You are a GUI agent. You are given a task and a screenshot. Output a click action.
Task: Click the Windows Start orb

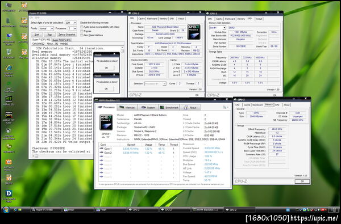point(6,210)
